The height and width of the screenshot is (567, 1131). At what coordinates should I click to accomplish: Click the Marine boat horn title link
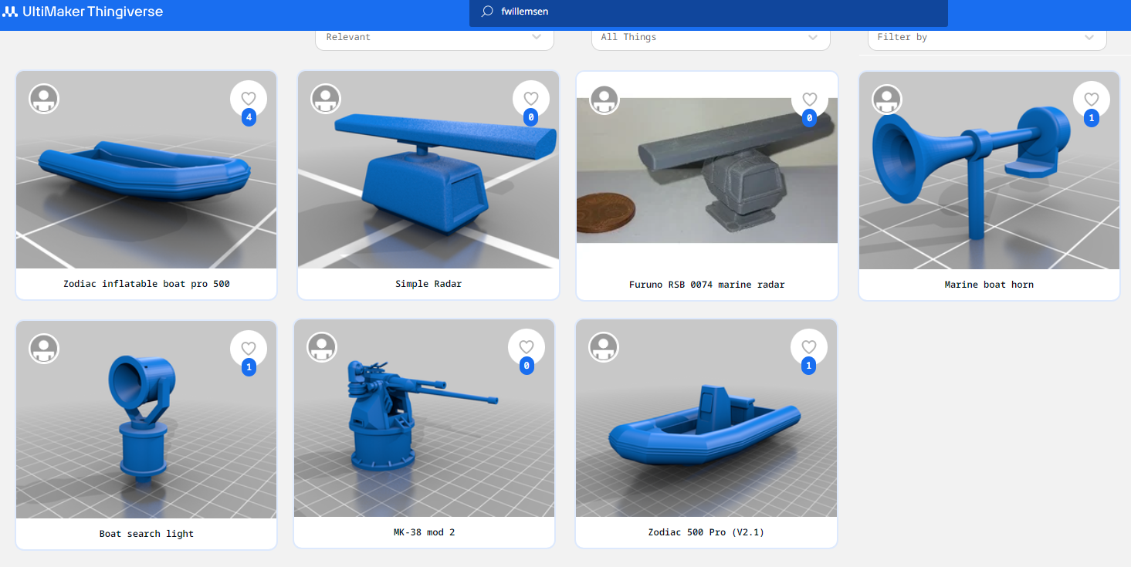[989, 285]
